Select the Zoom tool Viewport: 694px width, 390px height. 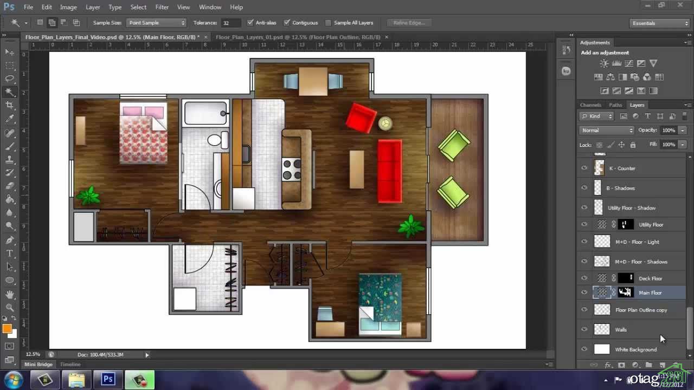coord(10,307)
